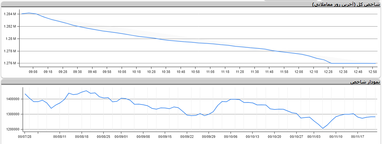Select the 1200000 y-axis label

(13, 129)
